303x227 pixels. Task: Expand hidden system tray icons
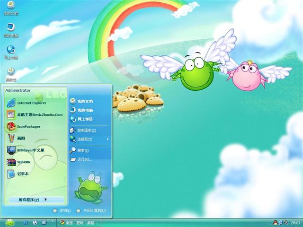pos(270,223)
